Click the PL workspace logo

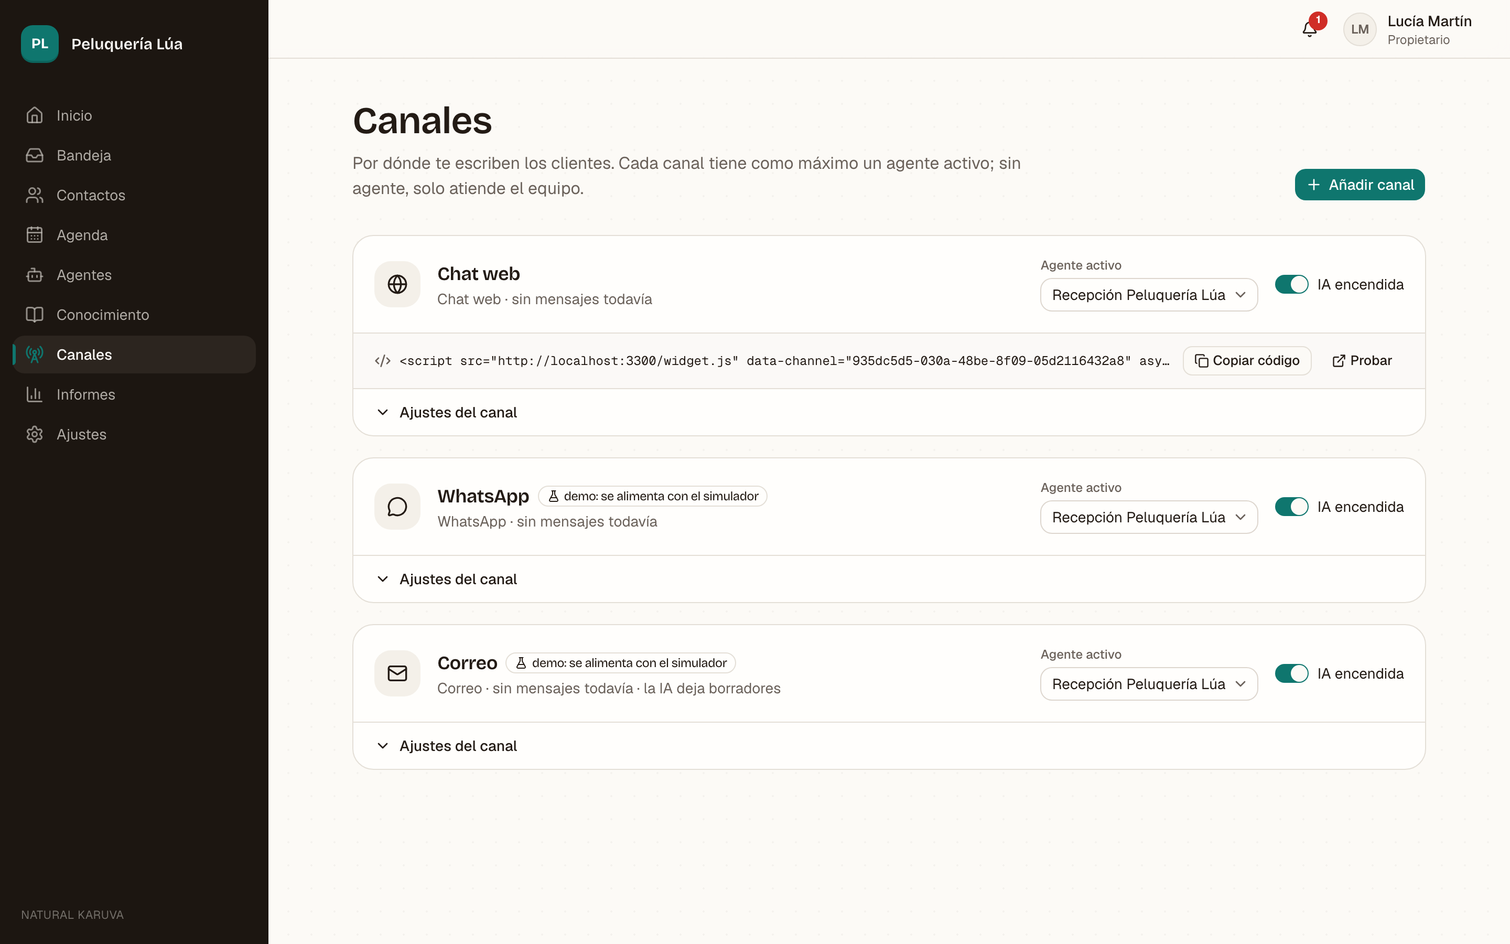click(x=40, y=44)
